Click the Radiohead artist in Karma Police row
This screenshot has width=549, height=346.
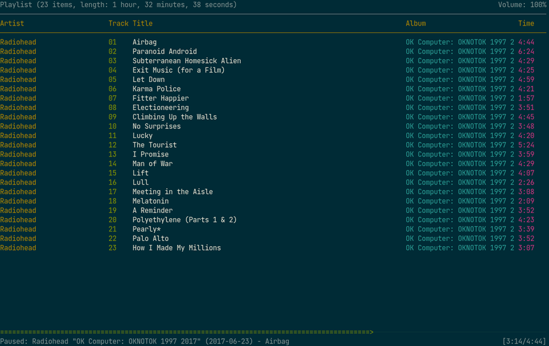point(18,89)
